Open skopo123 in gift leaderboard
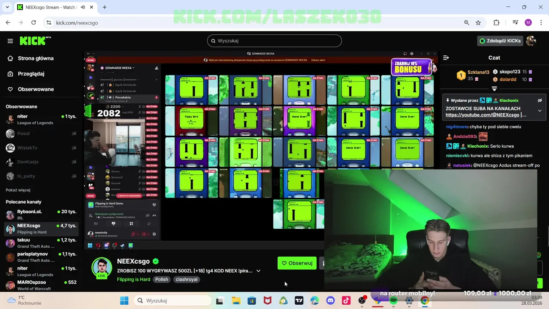 [510, 72]
